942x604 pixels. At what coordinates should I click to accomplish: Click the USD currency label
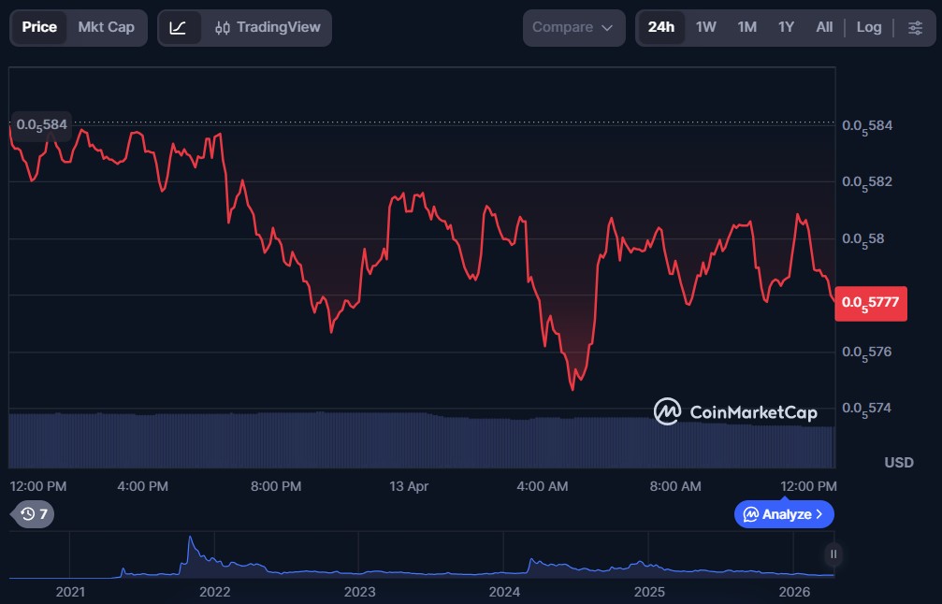click(899, 462)
